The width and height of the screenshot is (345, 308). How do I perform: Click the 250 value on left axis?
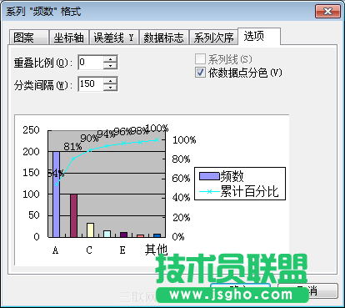(x=31, y=130)
